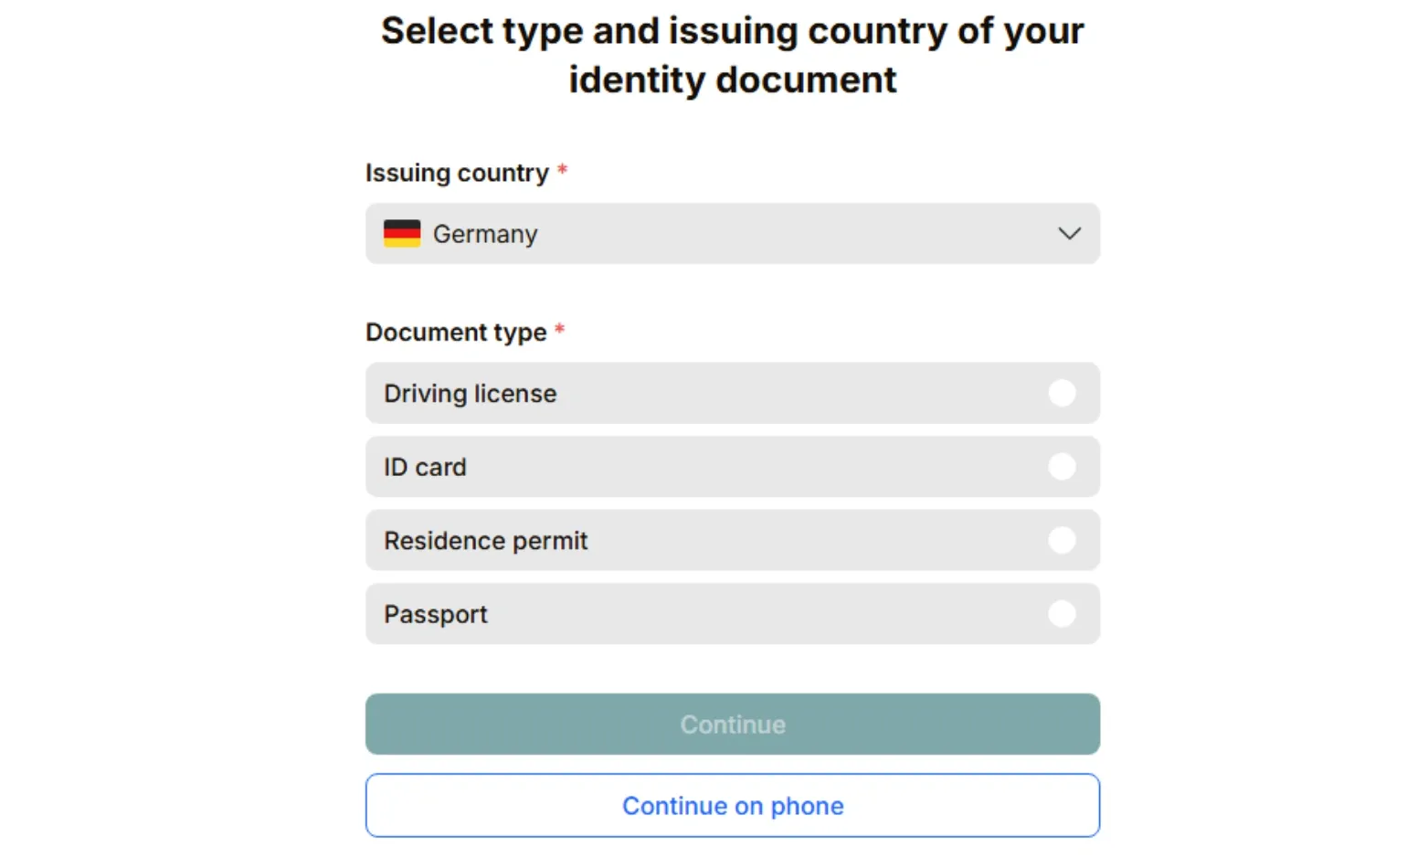Viewport: 1428px width, 857px height.
Task: Click the Germany country name text
Action: pyautogui.click(x=485, y=235)
